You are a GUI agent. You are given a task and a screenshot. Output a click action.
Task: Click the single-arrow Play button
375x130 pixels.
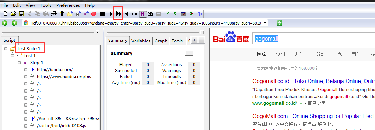pyautogui.click(x=111, y=14)
